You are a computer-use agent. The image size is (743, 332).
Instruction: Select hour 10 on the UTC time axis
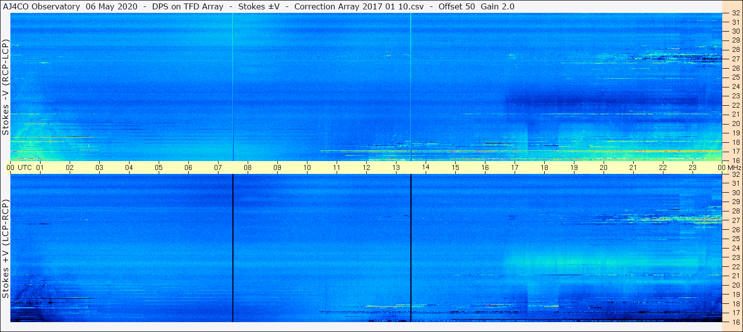click(x=307, y=167)
